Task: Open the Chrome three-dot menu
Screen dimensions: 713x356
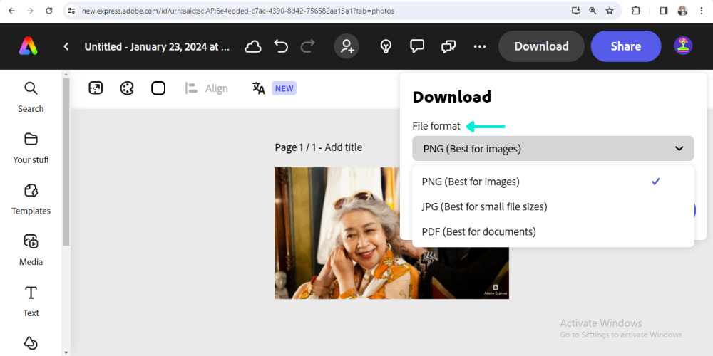Action: point(702,11)
